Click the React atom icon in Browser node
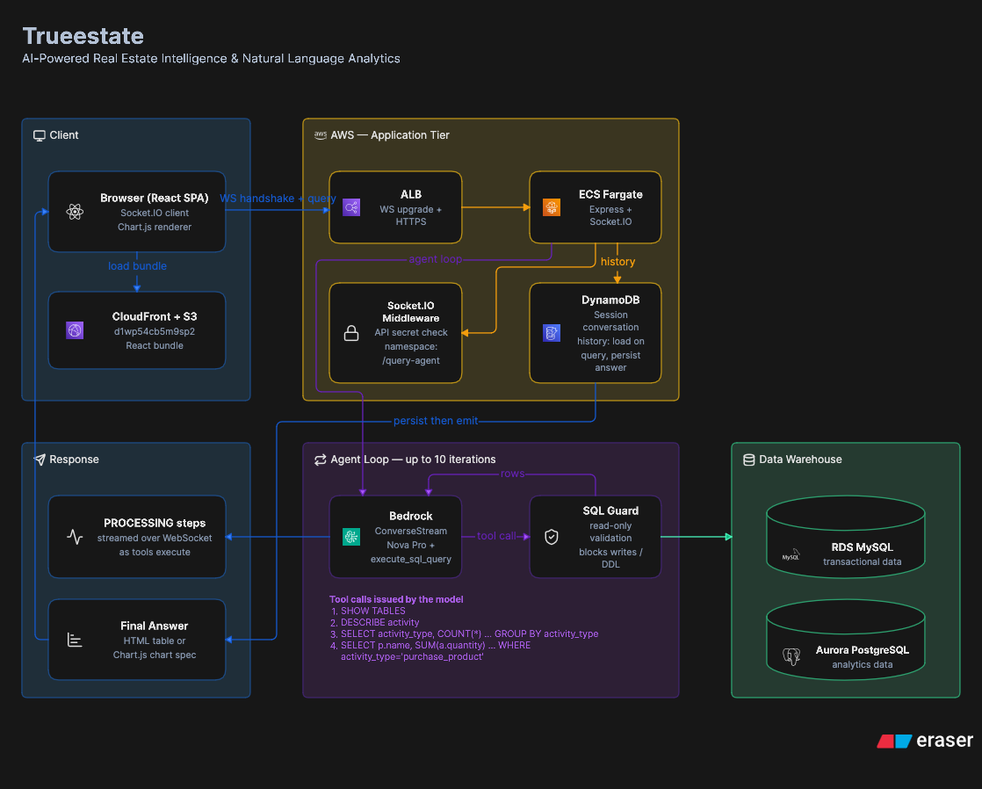This screenshot has height=789, width=982. coord(75,212)
